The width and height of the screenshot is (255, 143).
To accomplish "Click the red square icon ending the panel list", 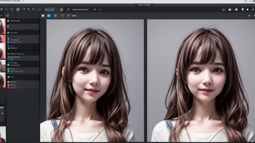I will pyautogui.click(x=8, y=87).
